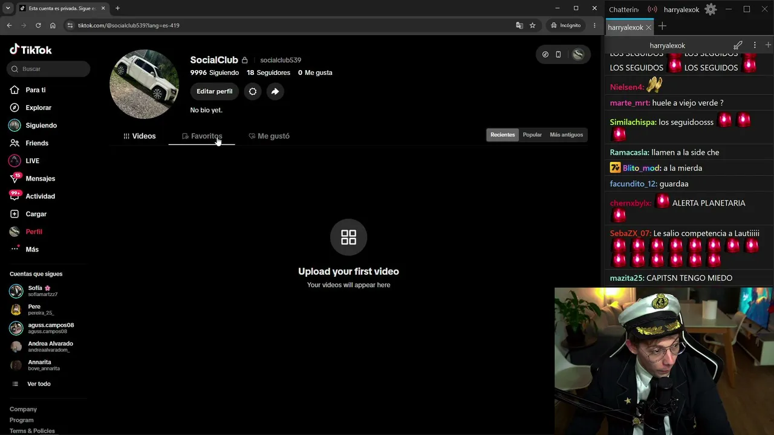Open the account avatar in top pill
Screen dimensions: 774x435
point(578,54)
